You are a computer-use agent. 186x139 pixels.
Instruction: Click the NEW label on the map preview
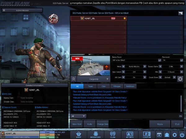coord(77,58)
